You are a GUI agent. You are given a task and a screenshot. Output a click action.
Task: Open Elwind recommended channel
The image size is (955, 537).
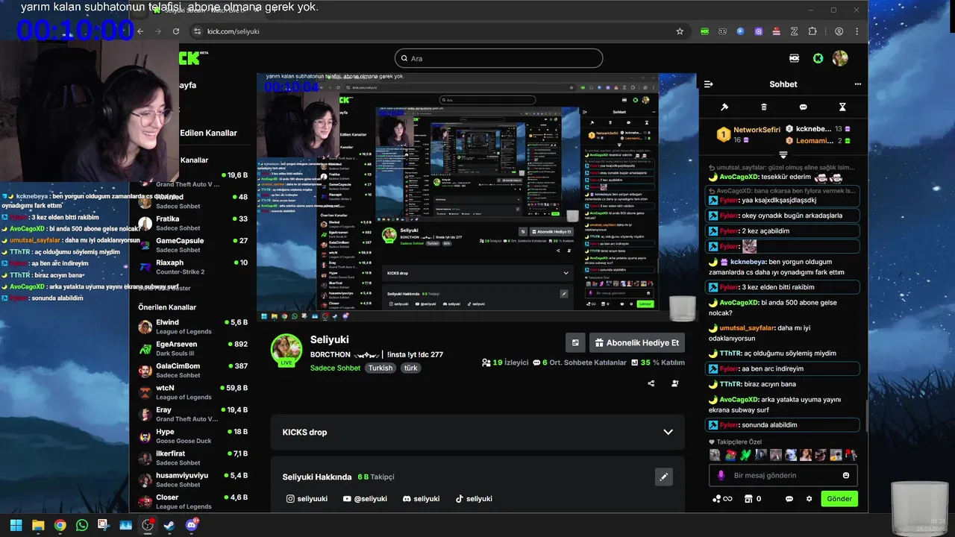click(192, 327)
